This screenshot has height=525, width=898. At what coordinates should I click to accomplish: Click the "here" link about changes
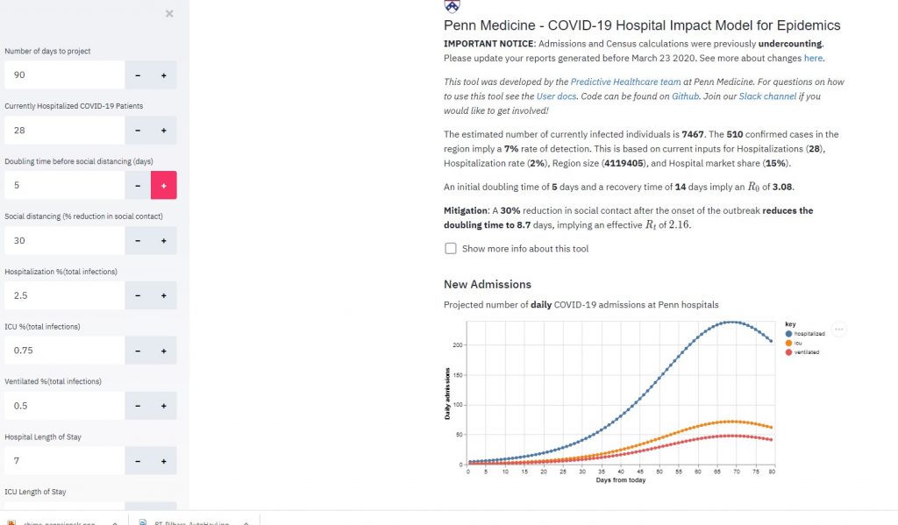(813, 58)
